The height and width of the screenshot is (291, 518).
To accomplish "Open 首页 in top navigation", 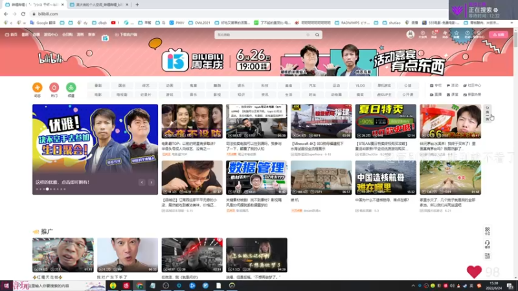I will pos(11,34).
